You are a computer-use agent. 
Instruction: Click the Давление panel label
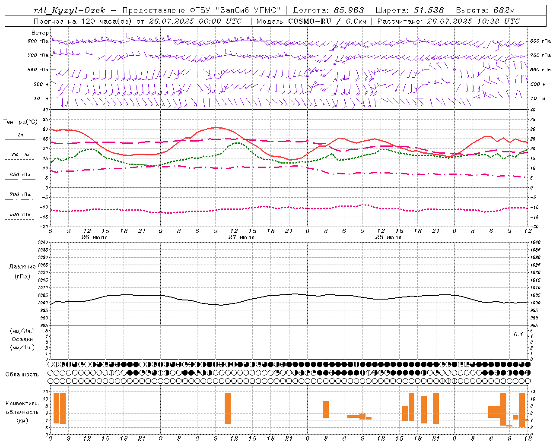(22, 267)
